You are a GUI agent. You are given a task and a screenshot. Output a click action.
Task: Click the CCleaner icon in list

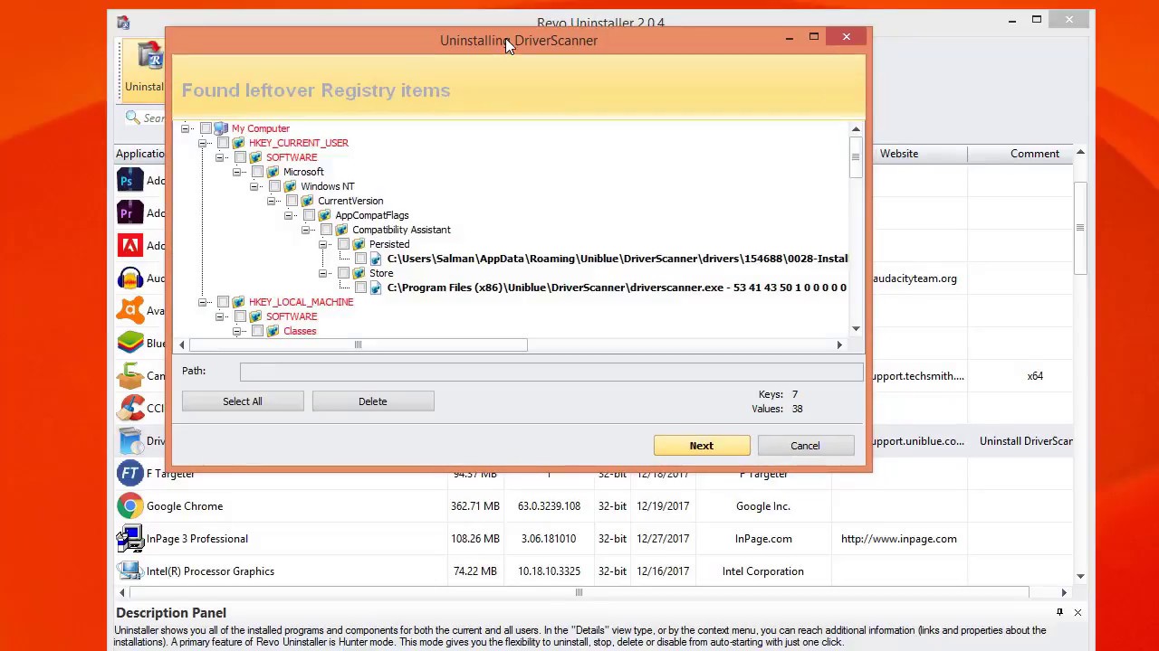point(130,408)
